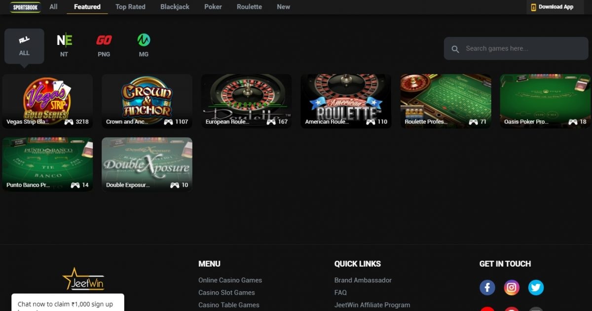Open JeetWin Facebook page icon
The width and height of the screenshot is (592, 311).
click(x=487, y=287)
